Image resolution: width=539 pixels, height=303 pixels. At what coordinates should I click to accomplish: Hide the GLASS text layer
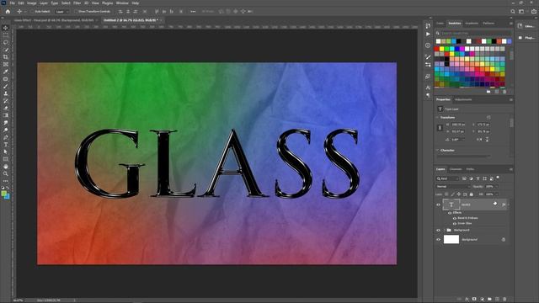click(x=438, y=205)
